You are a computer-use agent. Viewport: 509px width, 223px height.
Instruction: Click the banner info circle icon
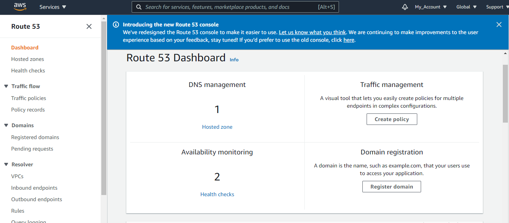(x=116, y=25)
